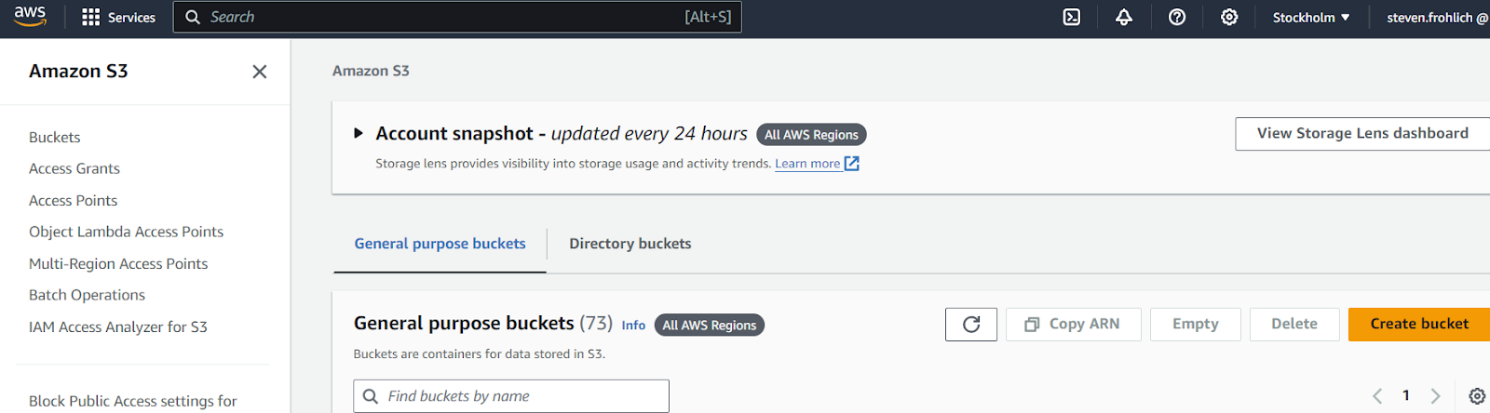The height and width of the screenshot is (413, 1490).
Task: Open the steven.frohlich account menu
Action: (x=1437, y=17)
